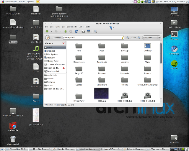Viewport: 189px width, 151px height.
Task: Open the Edit menu
Action: 52,27
